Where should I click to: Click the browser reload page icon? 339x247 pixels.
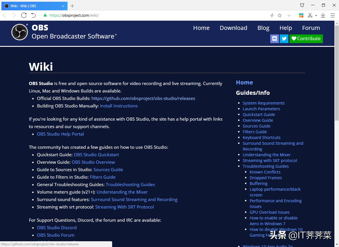click(24, 16)
